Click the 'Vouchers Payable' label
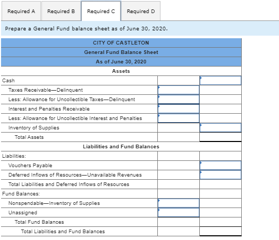Image resolution: width=279 pixels, height=240 pixels. click(x=30, y=166)
